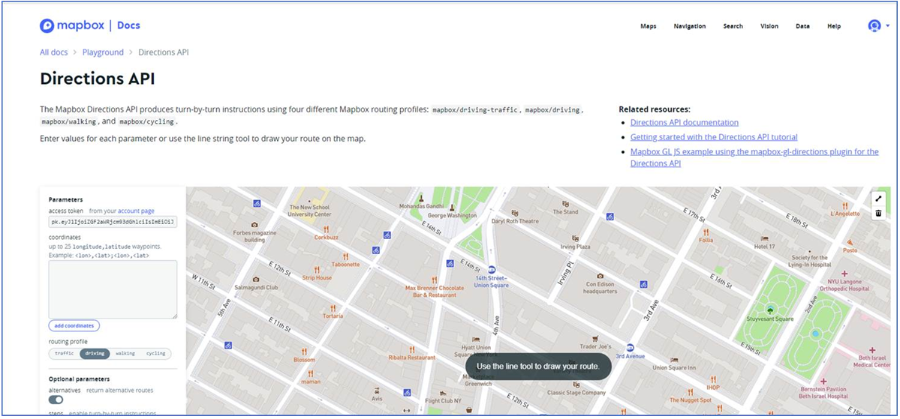900x419 pixels.
Task: Click The Nugget Spot restaurant marker
Action: click(x=690, y=392)
